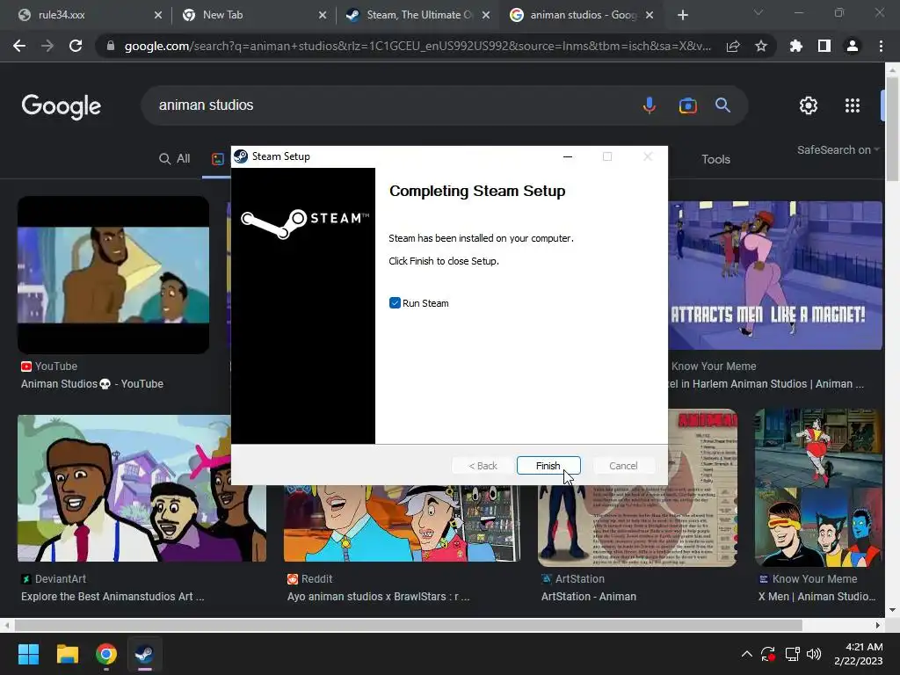This screenshot has width=900, height=675.
Task: Open the YouTube Animan Studios thumbnail
Action: (113, 275)
